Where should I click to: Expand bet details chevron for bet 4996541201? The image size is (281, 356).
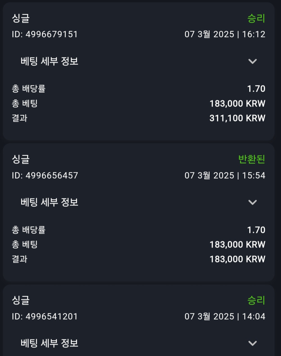252,343
